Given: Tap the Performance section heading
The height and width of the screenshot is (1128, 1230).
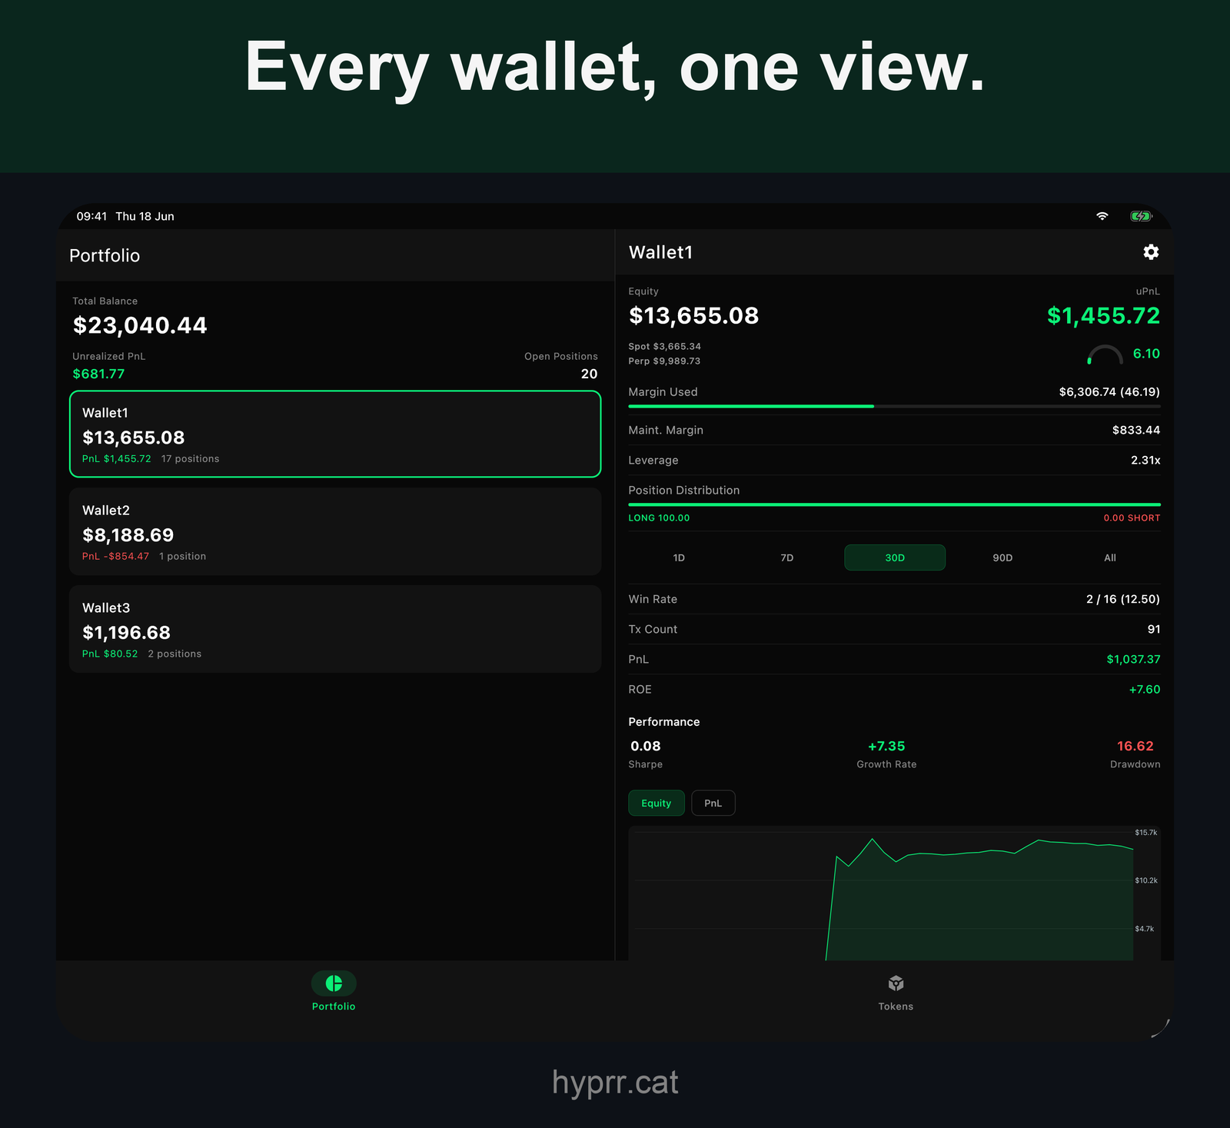Looking at the screenshot, I should (664, 721).
